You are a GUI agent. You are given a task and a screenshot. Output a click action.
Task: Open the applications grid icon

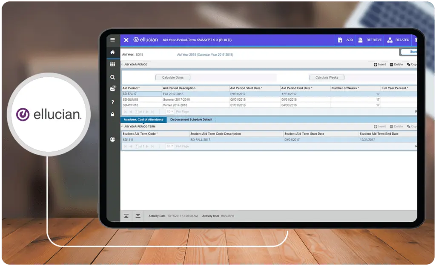(112, 64)
